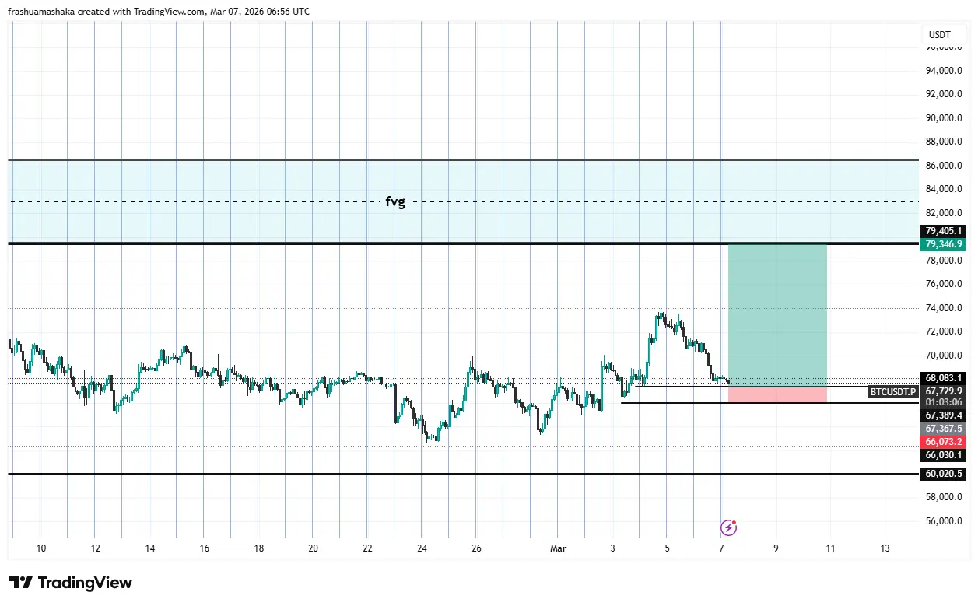
Task: Click the grey 67,367.5 price label
Action: tap(944, 429)
